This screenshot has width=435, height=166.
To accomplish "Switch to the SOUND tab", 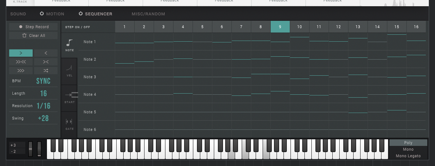I will coord(18,14).
